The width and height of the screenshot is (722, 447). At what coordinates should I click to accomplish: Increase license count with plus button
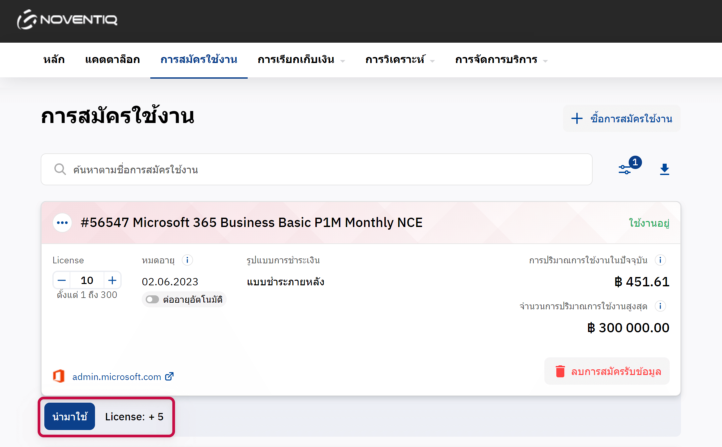[x=112, y=280]
